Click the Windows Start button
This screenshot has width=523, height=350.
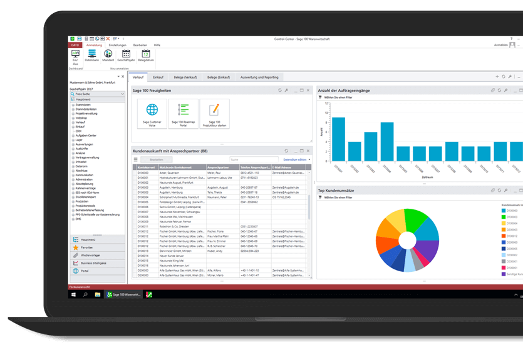(73, 294)
